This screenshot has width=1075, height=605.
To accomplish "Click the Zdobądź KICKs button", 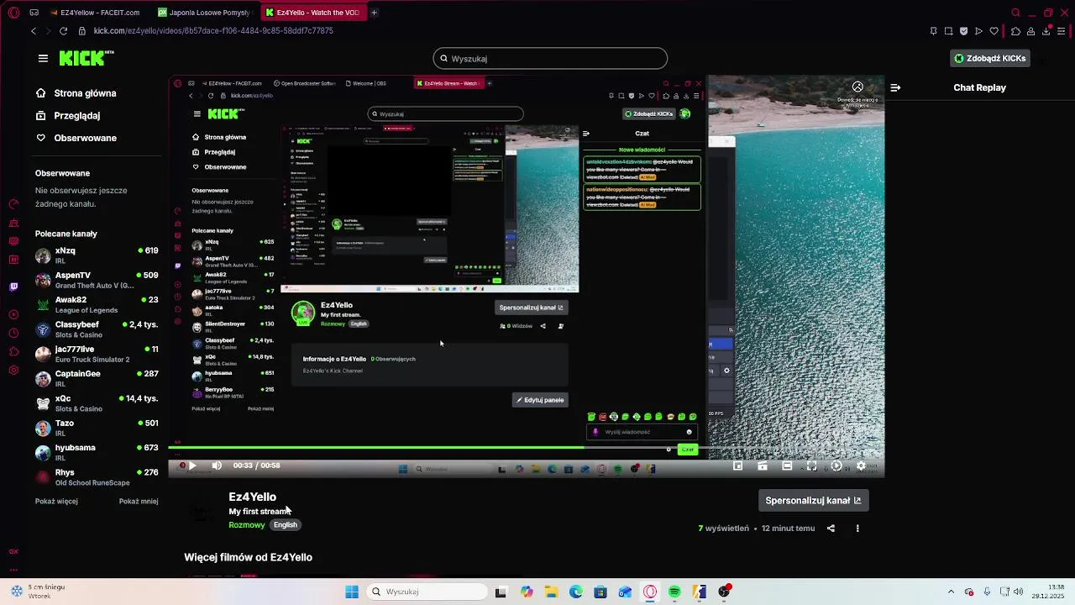I will coord(990,58).
